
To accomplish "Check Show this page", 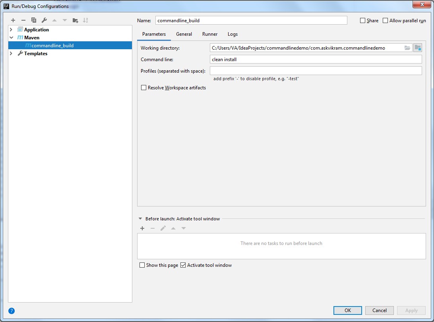I will point(142,265).
